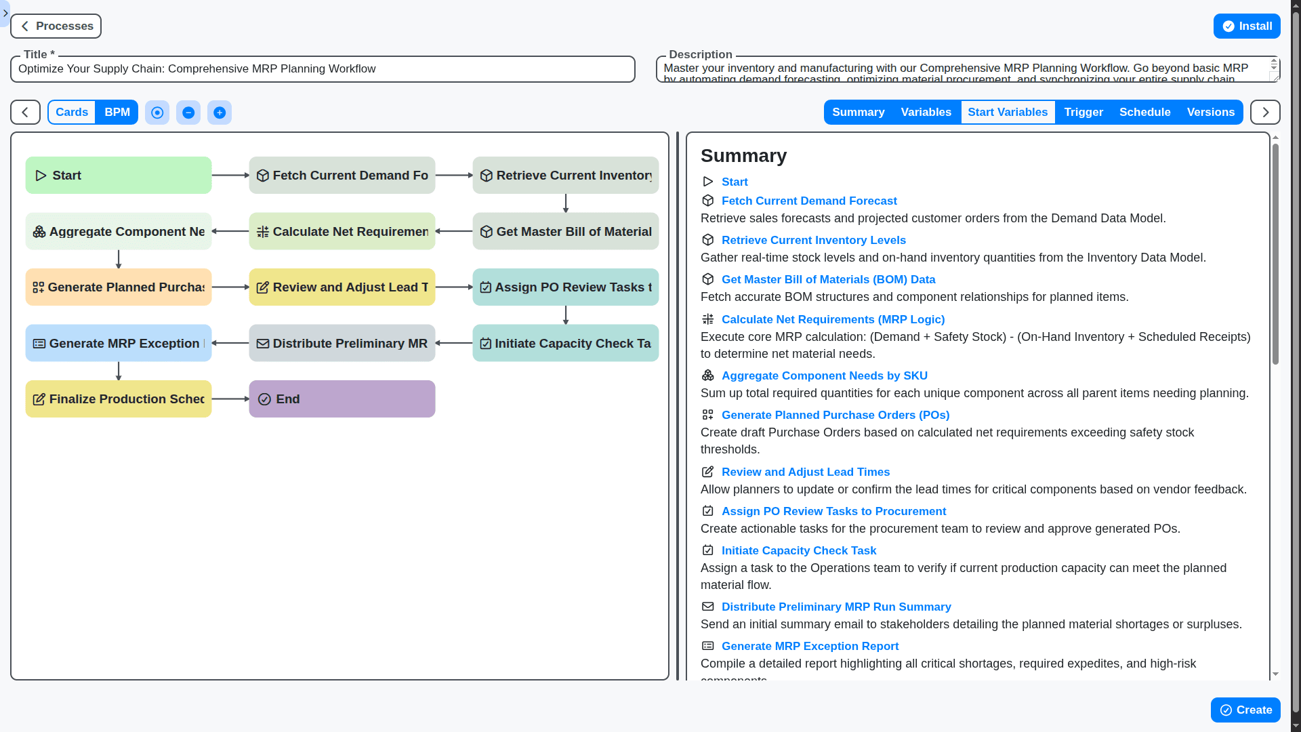Image resolution: width=1301 pixels, height=732 pixels.
Task: Click inside the Title input field
Action: 322,68
